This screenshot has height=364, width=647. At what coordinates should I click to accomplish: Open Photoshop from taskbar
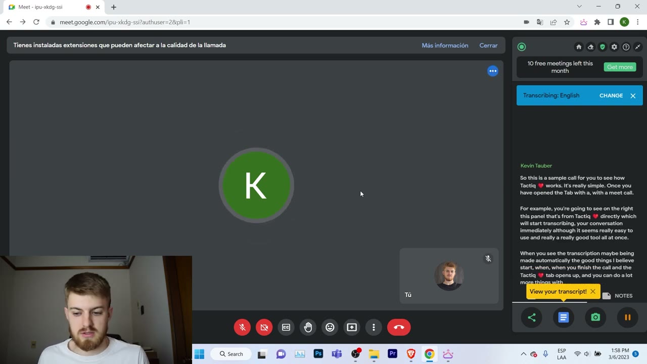click(318, 354)
